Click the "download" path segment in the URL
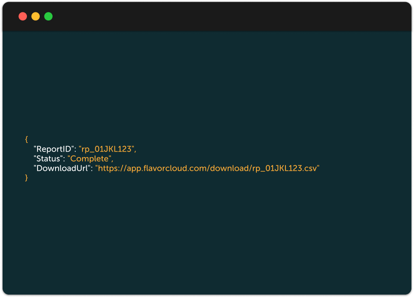 [x=229, y=168]
